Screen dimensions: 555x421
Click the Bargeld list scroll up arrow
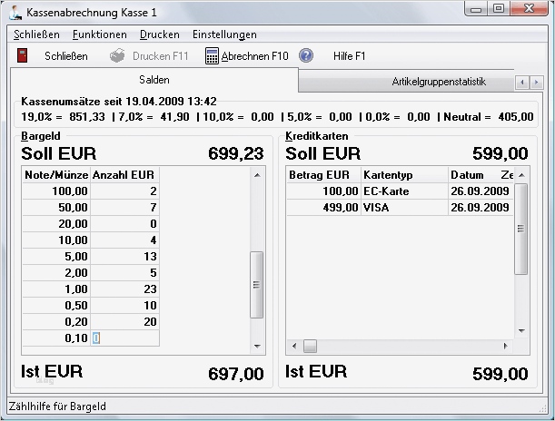pos(257,175)
